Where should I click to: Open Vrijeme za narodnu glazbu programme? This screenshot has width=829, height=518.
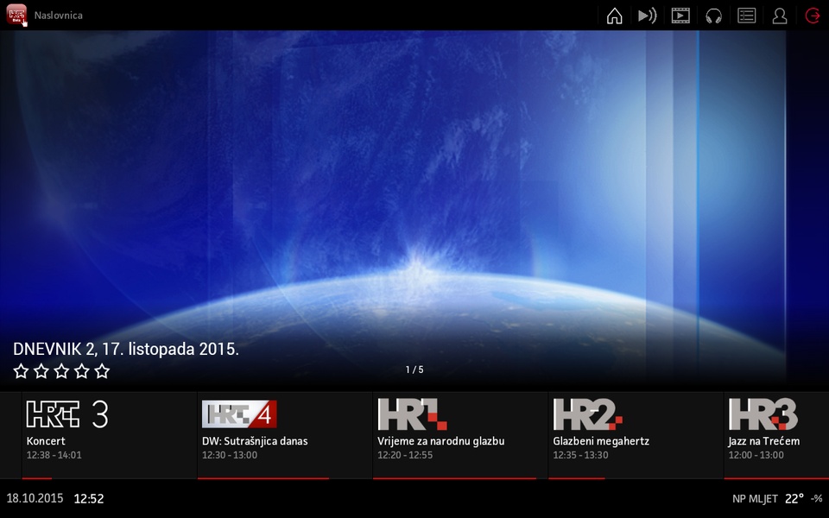coord(441,441)
